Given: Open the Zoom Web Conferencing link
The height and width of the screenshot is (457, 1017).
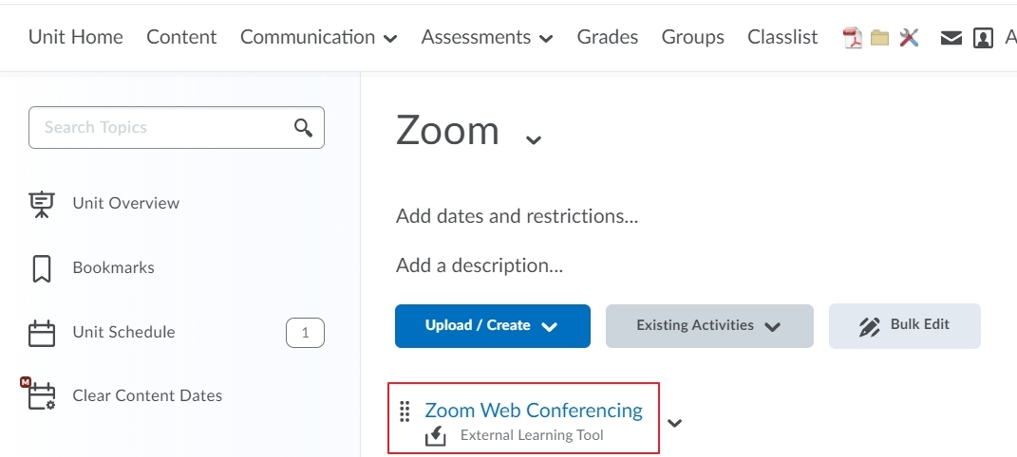Looking at the screenshot, I should [534, 411].
